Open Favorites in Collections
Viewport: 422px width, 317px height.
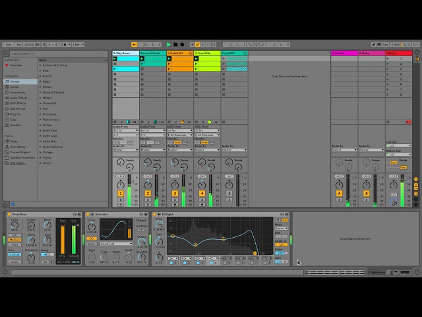click(15, 65)
